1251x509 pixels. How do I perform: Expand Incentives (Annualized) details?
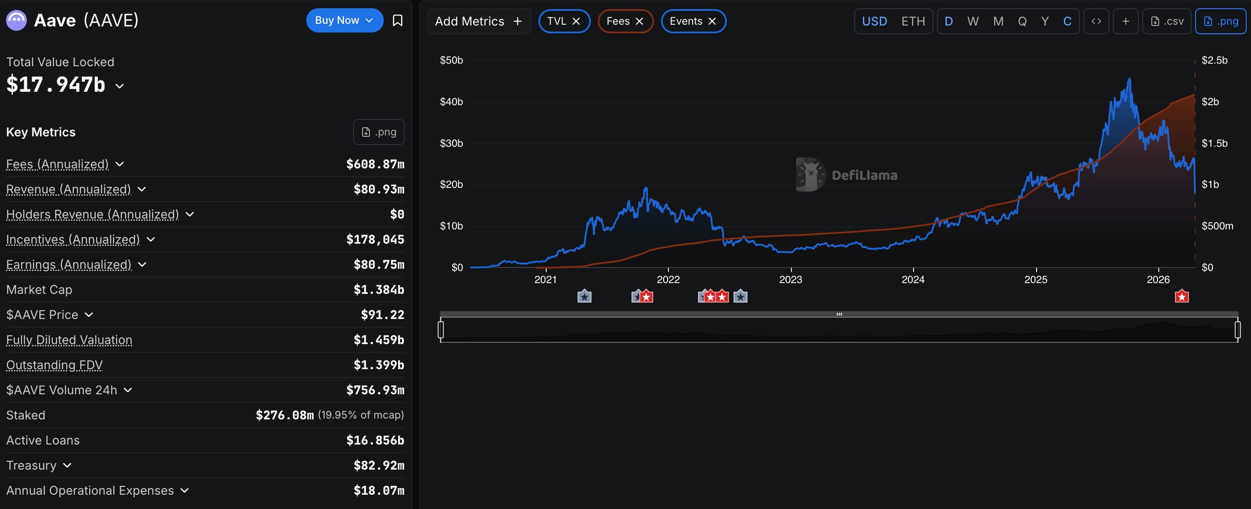[151, 239]
